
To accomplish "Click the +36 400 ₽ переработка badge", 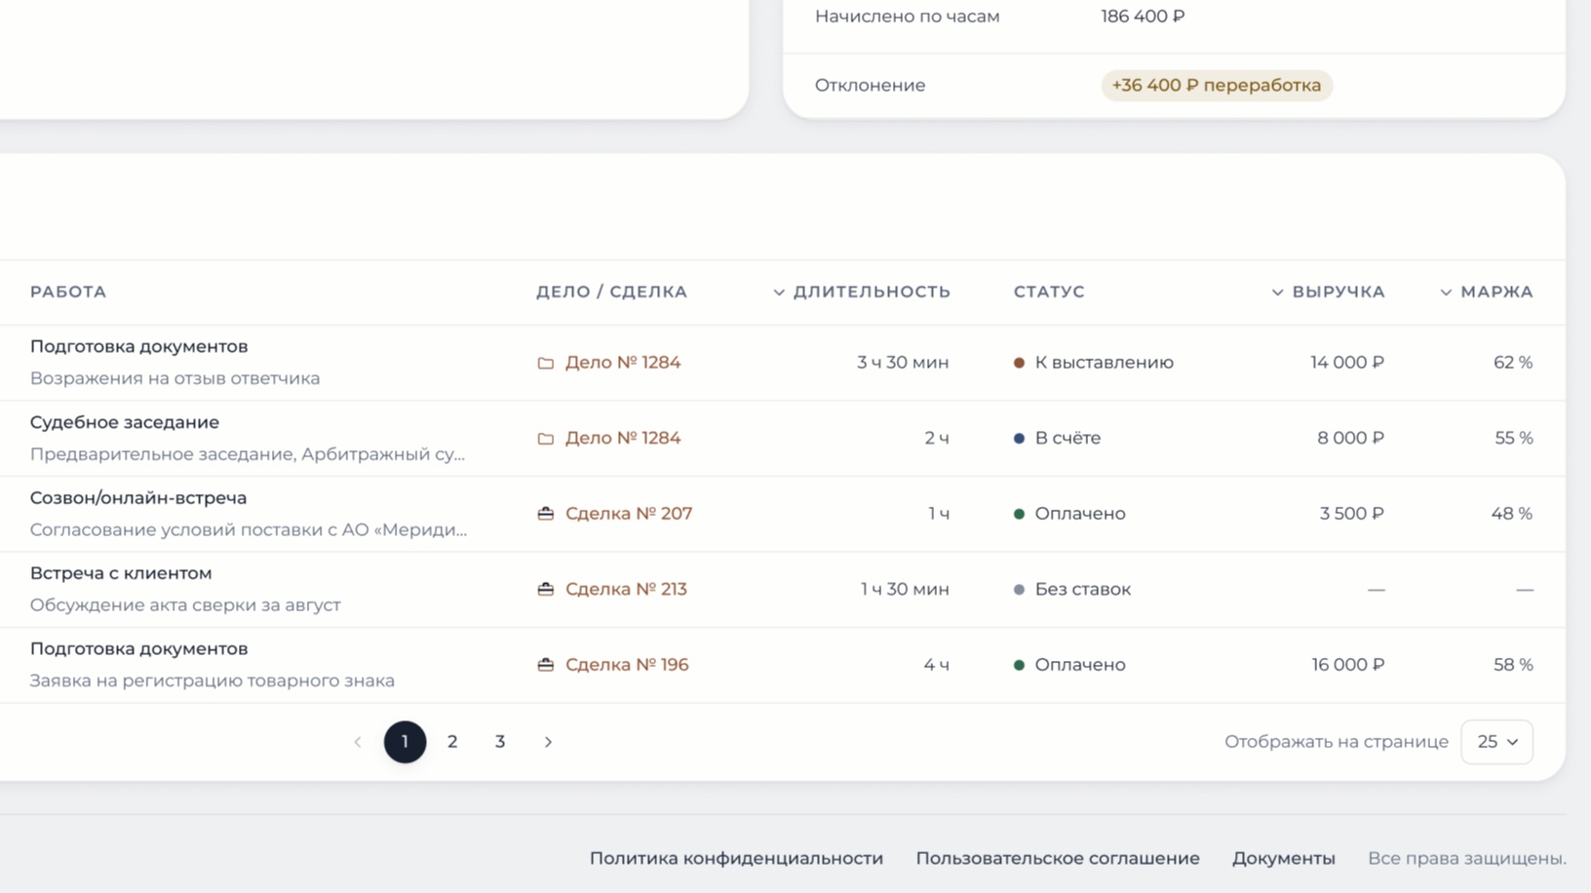I will 1217,85.
